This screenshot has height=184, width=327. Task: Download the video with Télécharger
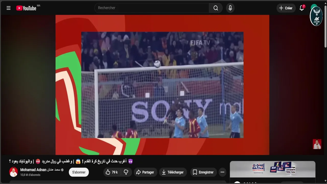(173, 172)
